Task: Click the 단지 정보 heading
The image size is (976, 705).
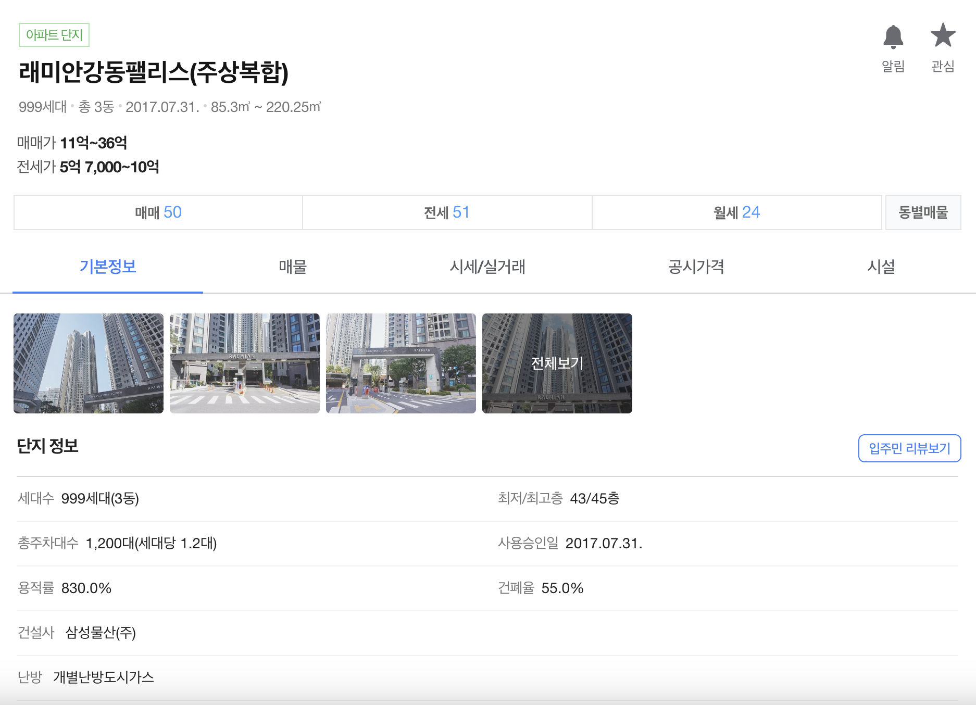Action: click(47, 446)
